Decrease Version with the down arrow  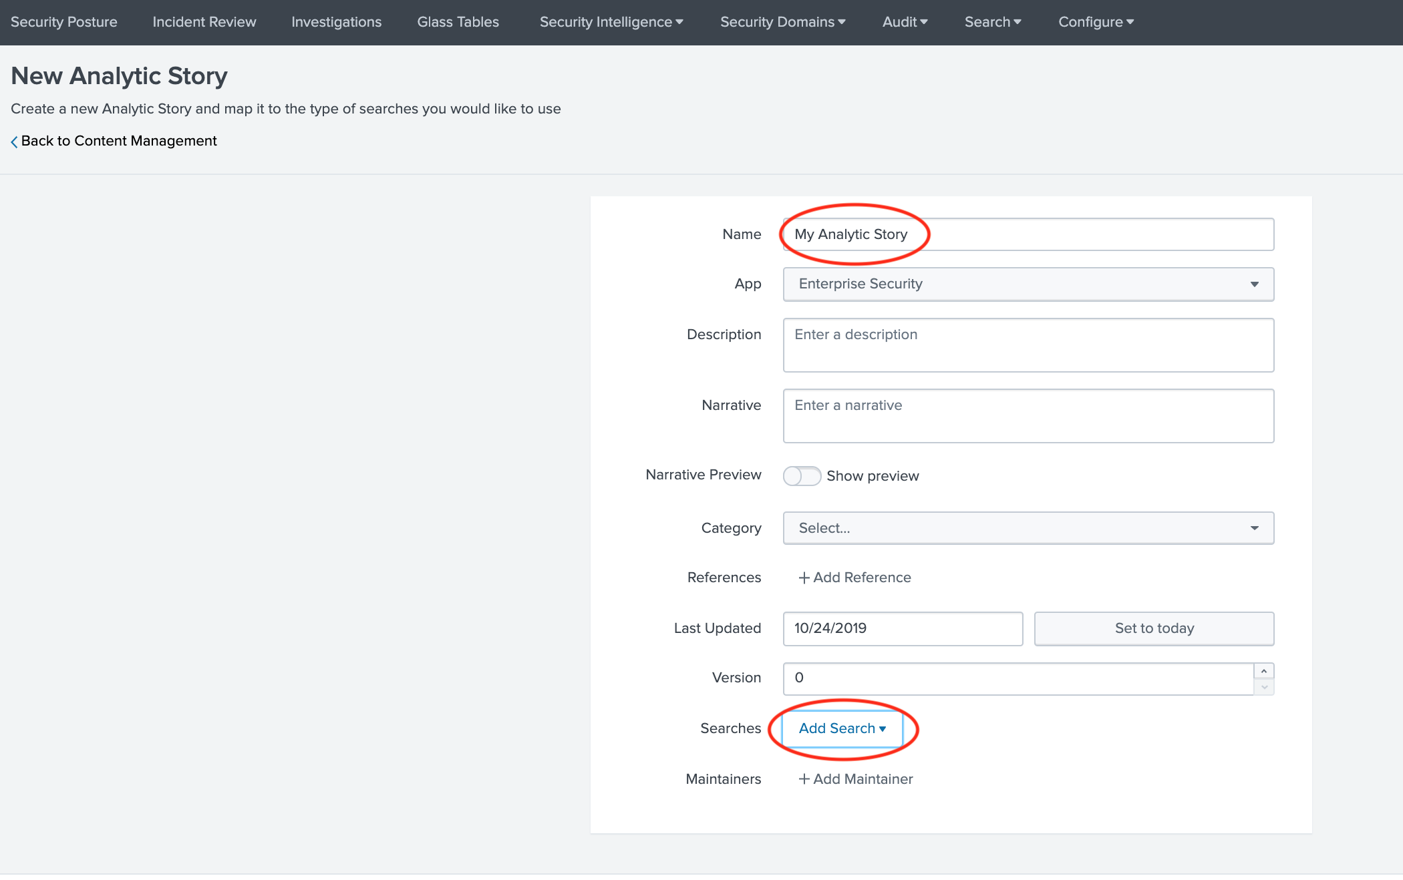[1264, 687]
